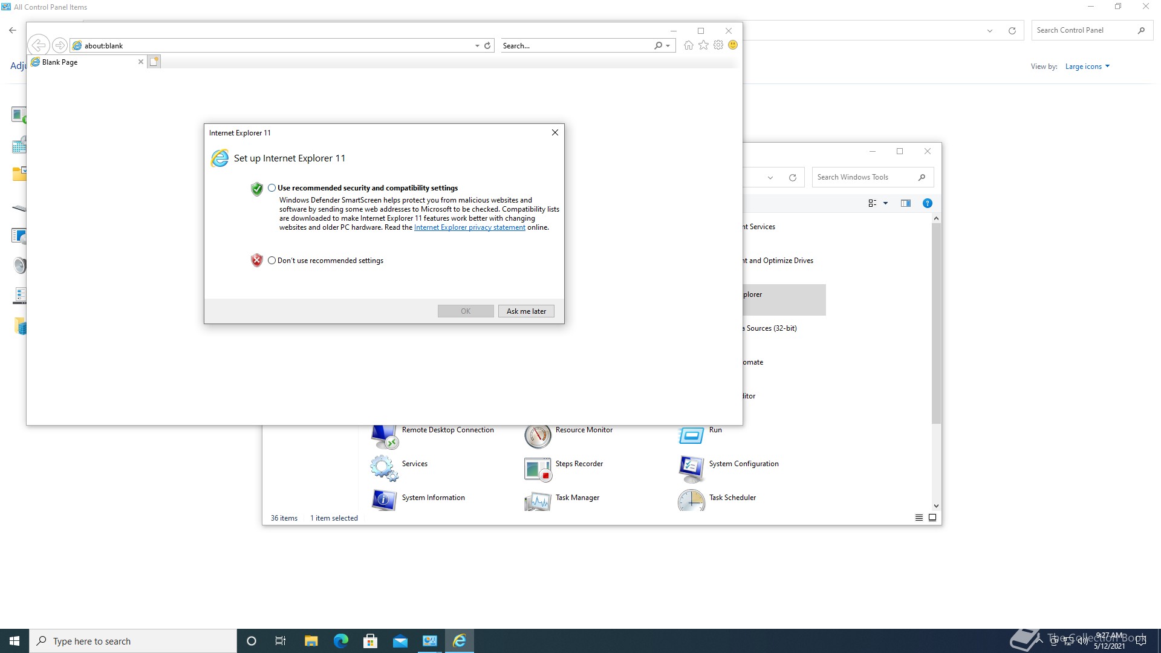Open a new tab in Internet Explorer
1161x653 pixels.
click(154, 62)
